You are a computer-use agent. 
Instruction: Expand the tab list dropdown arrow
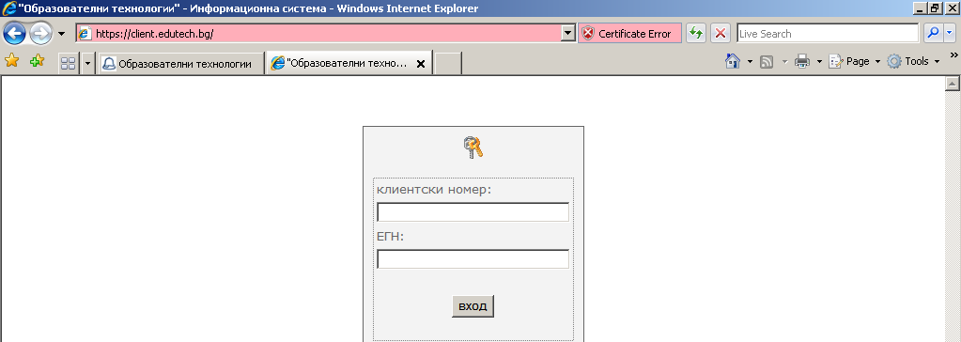(x=87, y=63)
